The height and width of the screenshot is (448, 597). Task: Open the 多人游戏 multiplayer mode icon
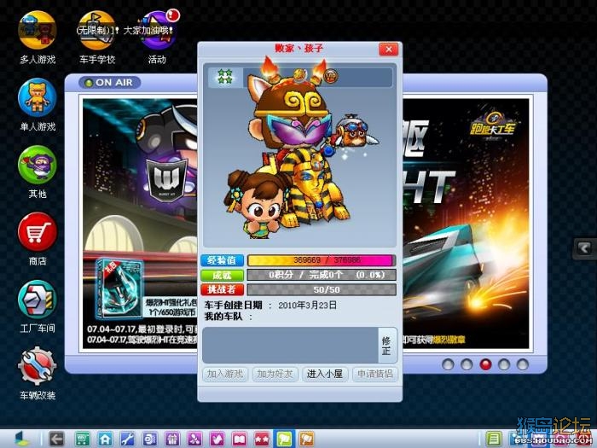pos(38,31)
